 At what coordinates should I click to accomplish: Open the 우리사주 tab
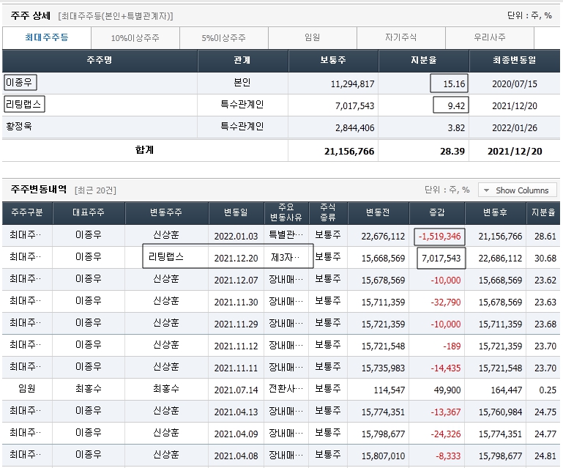click(490, 37)
